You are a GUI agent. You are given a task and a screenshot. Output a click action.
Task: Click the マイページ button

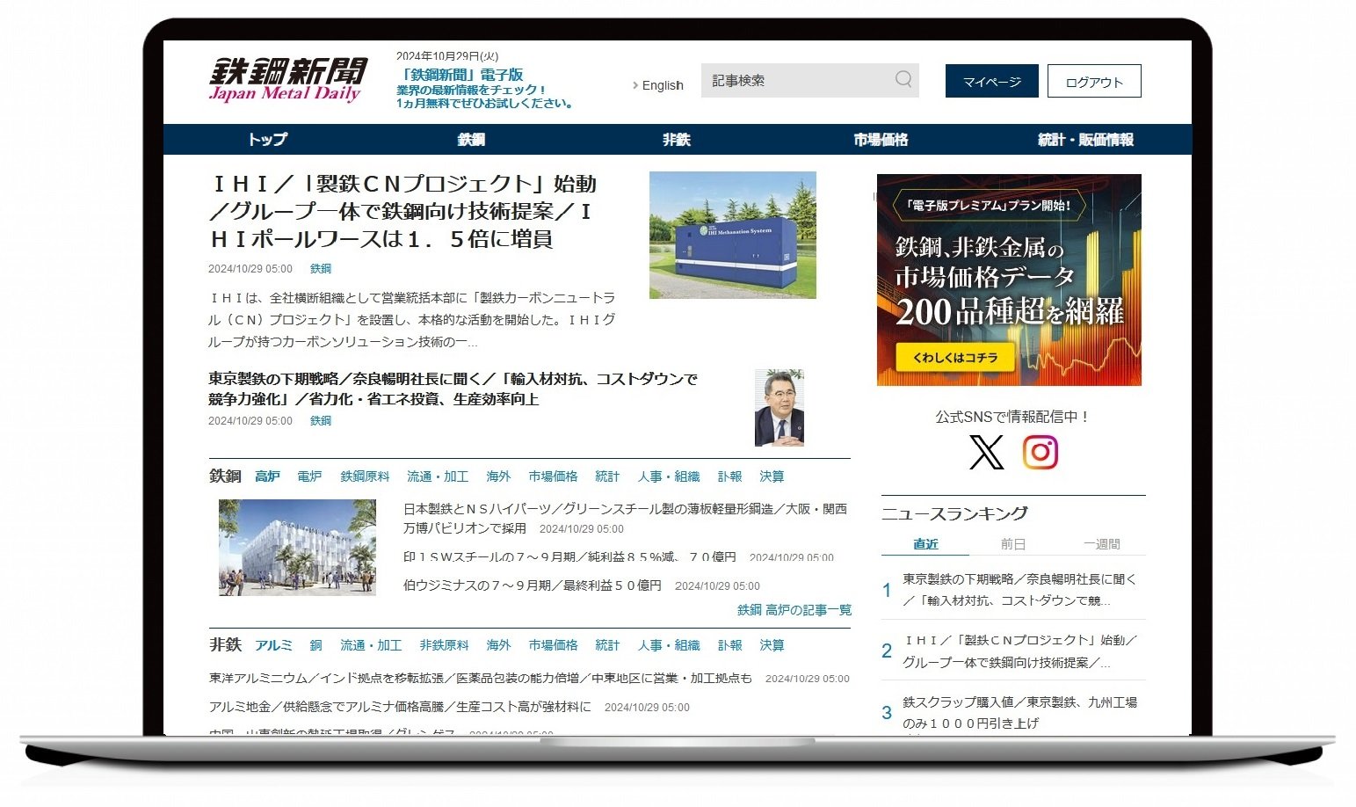992,82
